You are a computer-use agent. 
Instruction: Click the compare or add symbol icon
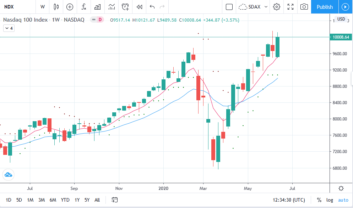click(70, 7)
